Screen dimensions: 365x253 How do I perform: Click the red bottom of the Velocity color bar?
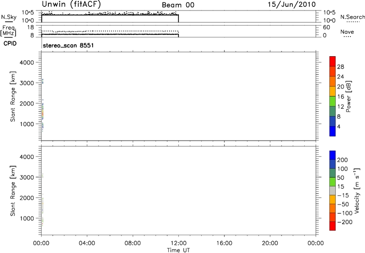333,226
